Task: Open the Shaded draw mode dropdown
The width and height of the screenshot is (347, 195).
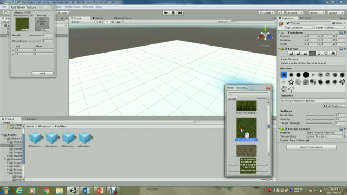Action: click(x=83, y=22)
